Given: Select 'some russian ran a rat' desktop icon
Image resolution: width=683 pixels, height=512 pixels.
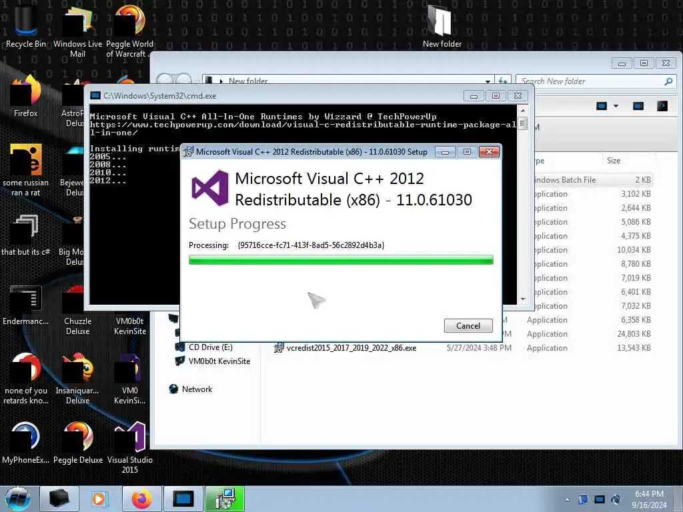Looking at the screenshot, I should [26, 170].
